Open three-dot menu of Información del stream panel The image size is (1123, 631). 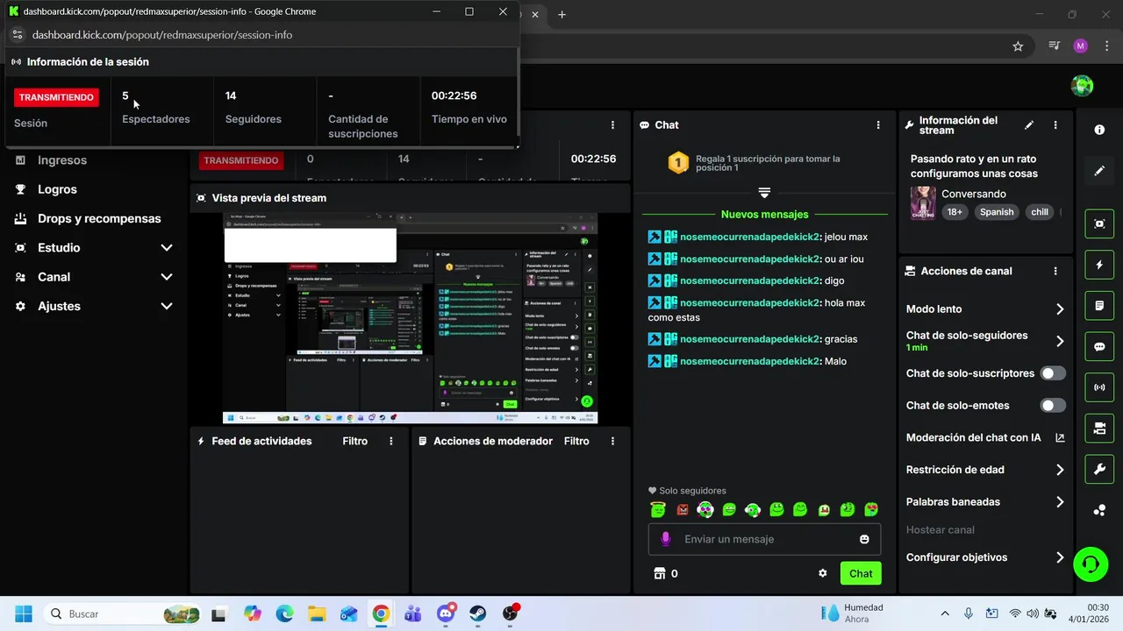coord(1055,125)
